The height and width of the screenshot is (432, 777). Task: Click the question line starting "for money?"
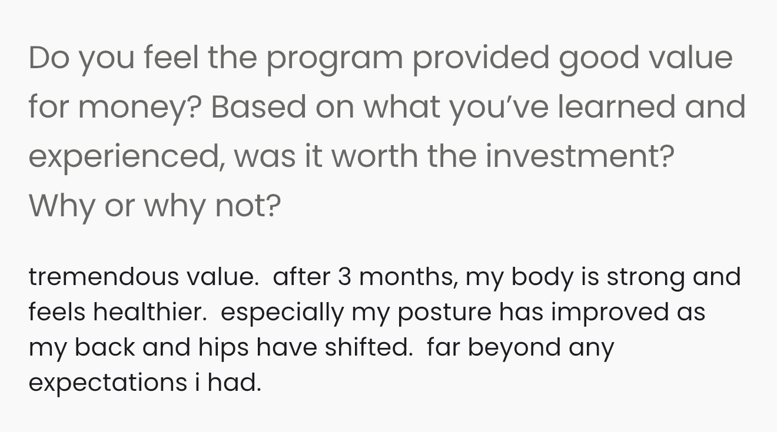tap(387, 107)
